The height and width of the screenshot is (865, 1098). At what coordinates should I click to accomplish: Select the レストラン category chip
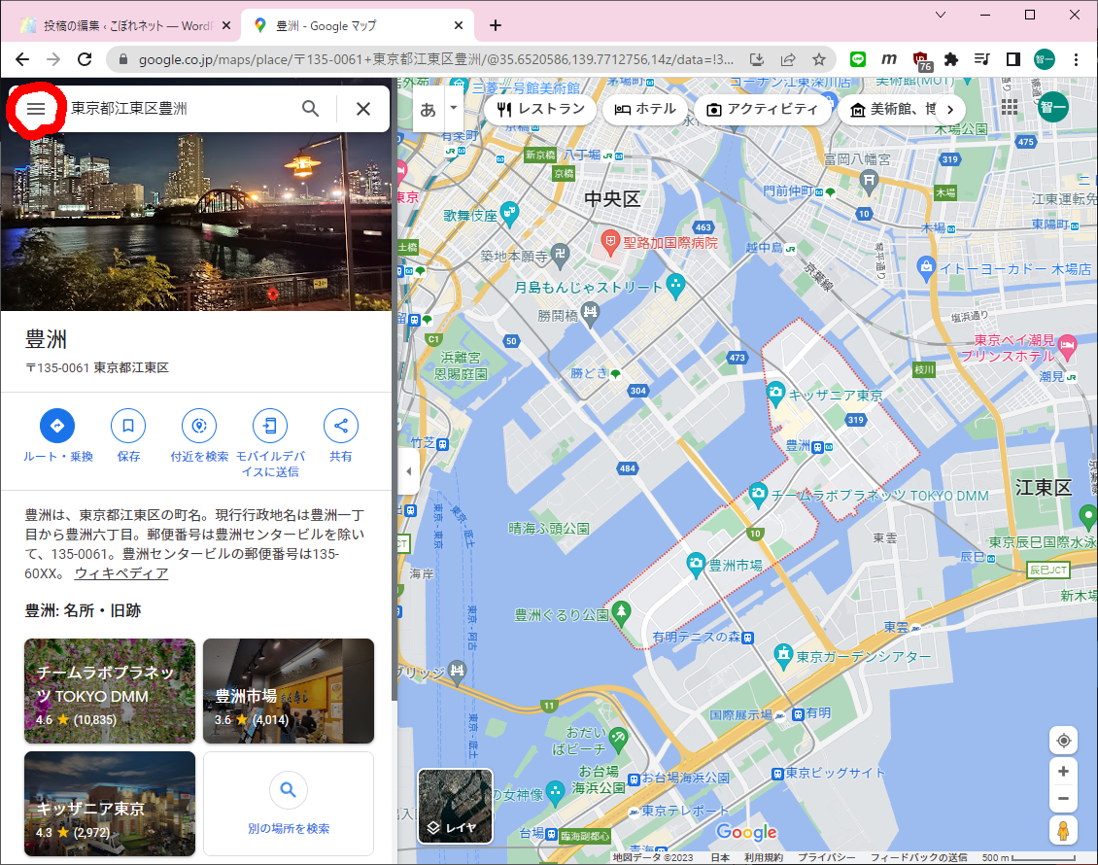coord(540,109)
